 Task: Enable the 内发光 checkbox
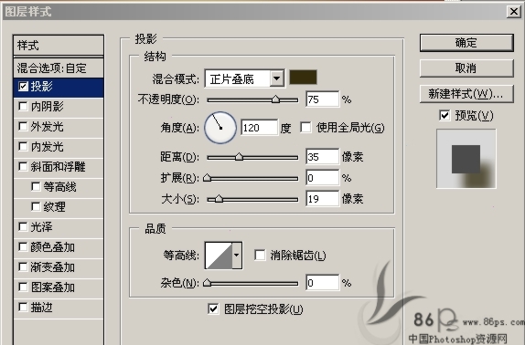[x=23, y=147]
